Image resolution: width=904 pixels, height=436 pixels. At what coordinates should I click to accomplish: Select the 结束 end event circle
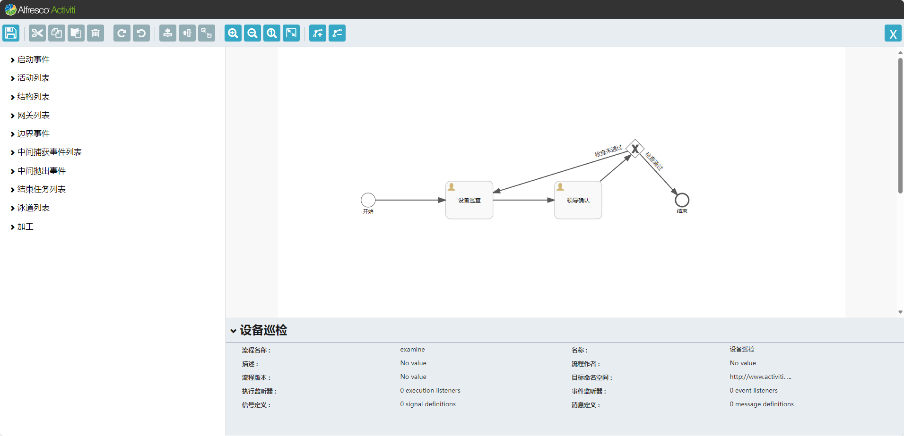click(x=682, y=200)
